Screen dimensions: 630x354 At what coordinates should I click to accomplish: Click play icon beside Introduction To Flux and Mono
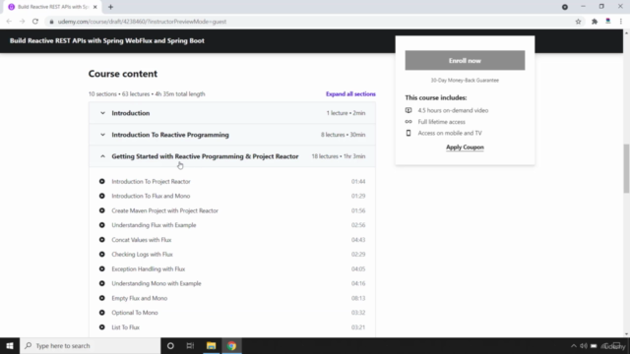pyautogui.click(x=102, y=196)
